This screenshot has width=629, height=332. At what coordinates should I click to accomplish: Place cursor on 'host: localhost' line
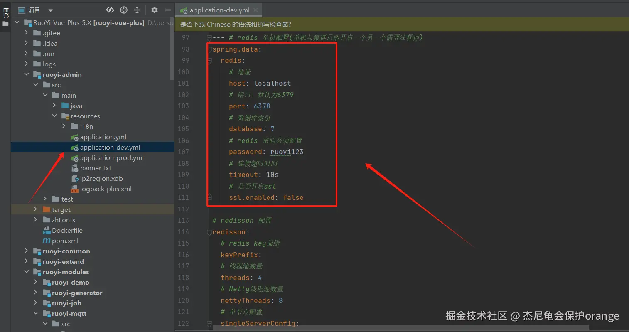[x=260, y=84]
